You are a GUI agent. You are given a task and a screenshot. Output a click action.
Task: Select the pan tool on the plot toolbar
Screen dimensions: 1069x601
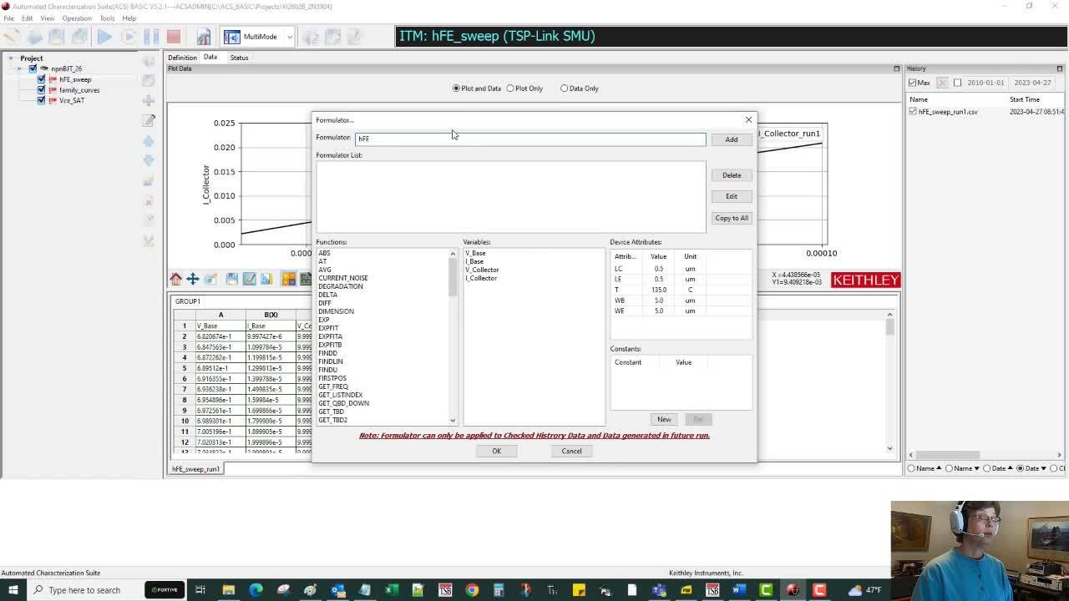195,279
